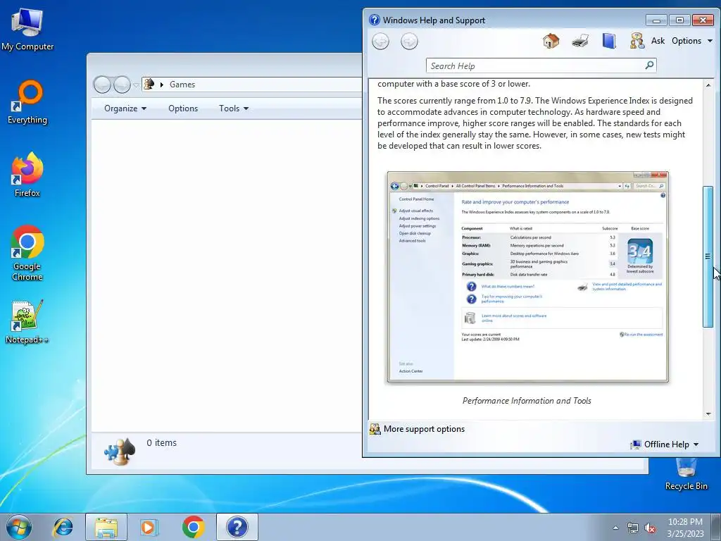This screenshot has height=541, width=721.
Task: Launch Chrome from the taskbar
Action: tap(193, 527)
